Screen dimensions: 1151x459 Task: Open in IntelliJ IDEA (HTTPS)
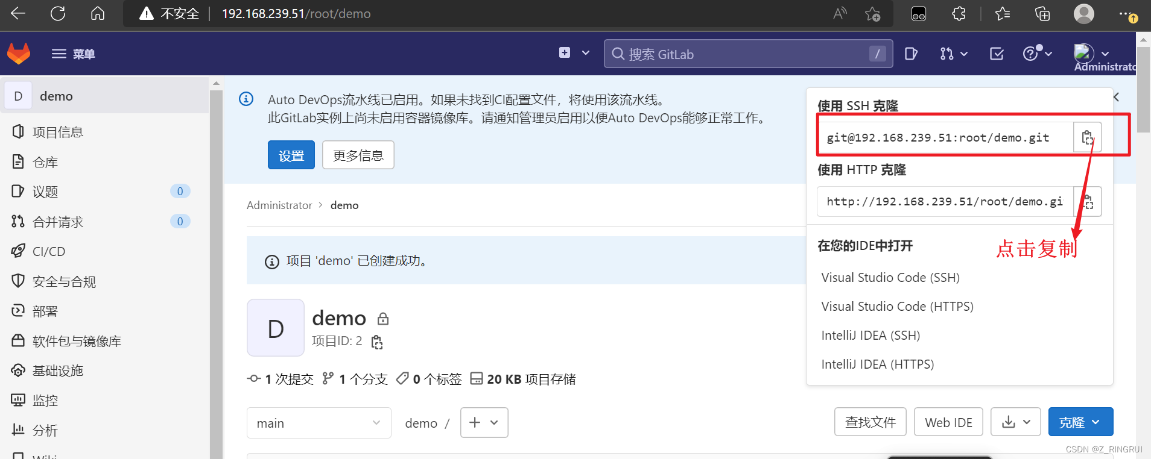[x=878, y=364]
